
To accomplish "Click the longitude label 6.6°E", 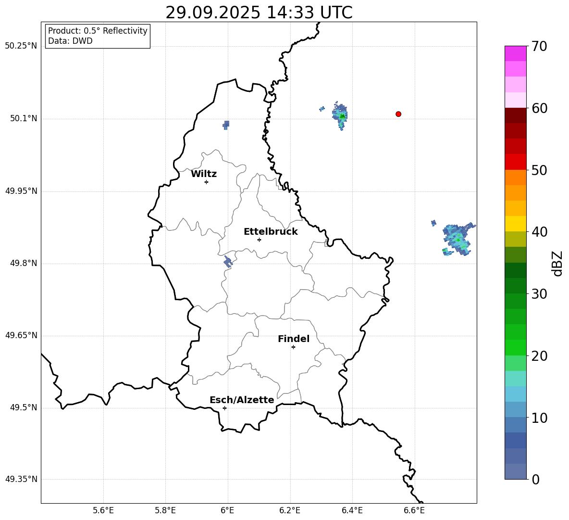I will tap(414, 510).
